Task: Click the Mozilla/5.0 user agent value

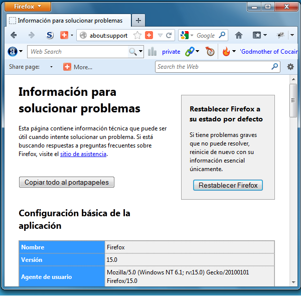Action: (178, 276)
